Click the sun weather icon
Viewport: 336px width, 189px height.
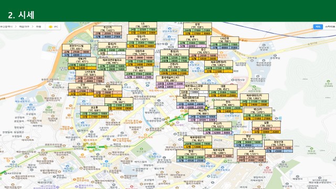50,27
